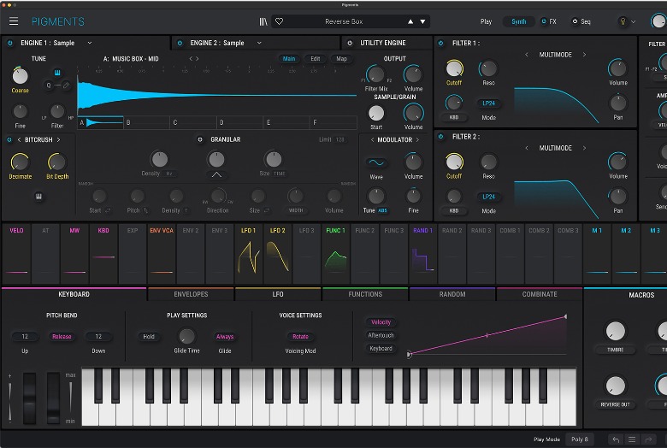Toggle Filter 1 power button
The width and height of the screenshot is (667, 448).
440,43
